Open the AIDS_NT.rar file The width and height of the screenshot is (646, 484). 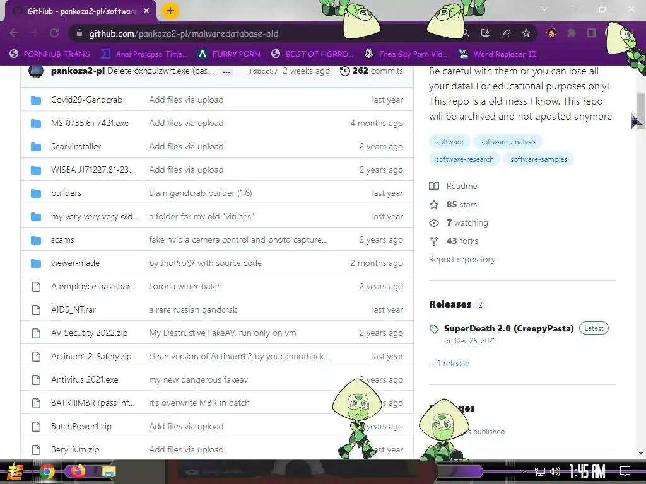click(73, 309)
